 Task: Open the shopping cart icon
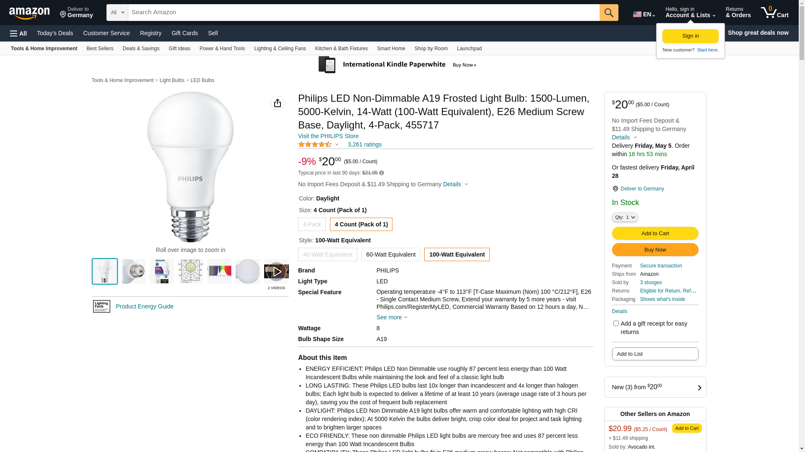(x=774, y=13)
